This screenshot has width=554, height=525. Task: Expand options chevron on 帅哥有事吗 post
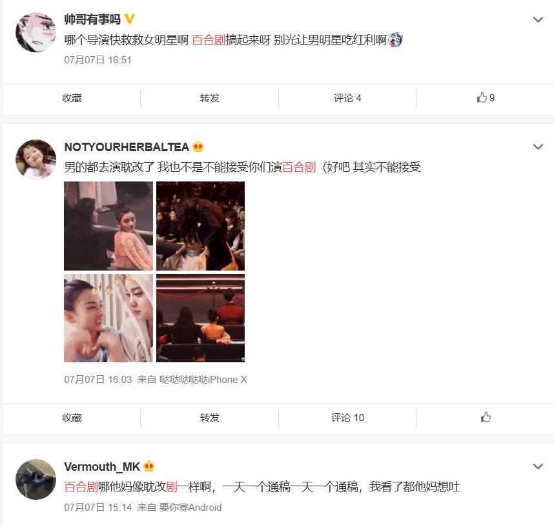click(538, 19)
